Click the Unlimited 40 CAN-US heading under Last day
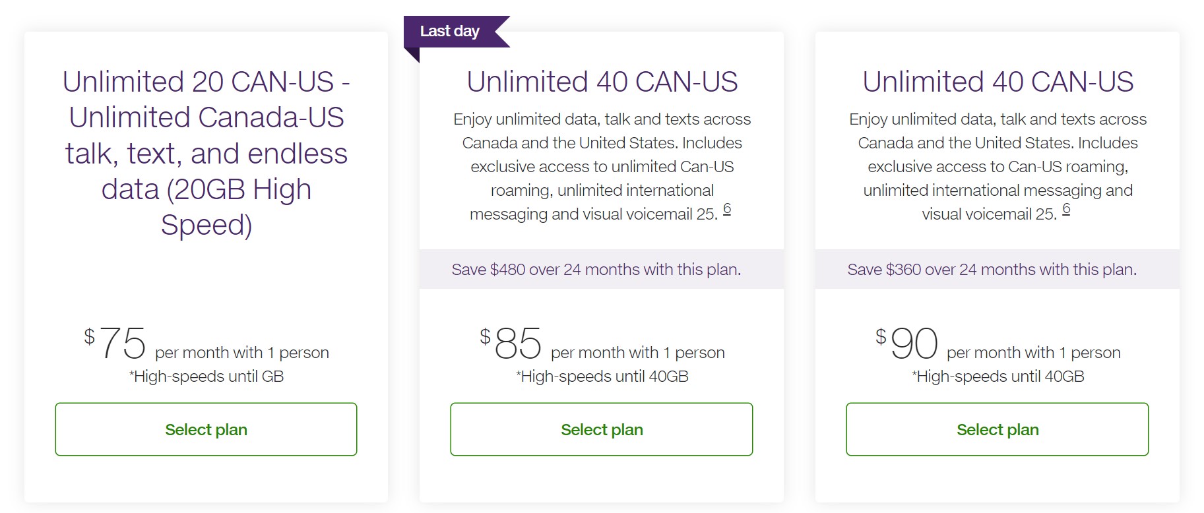The image size is (1204, 513). click(x=602, y=82)
